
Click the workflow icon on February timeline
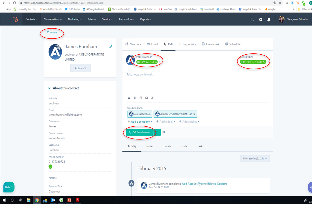131,183
